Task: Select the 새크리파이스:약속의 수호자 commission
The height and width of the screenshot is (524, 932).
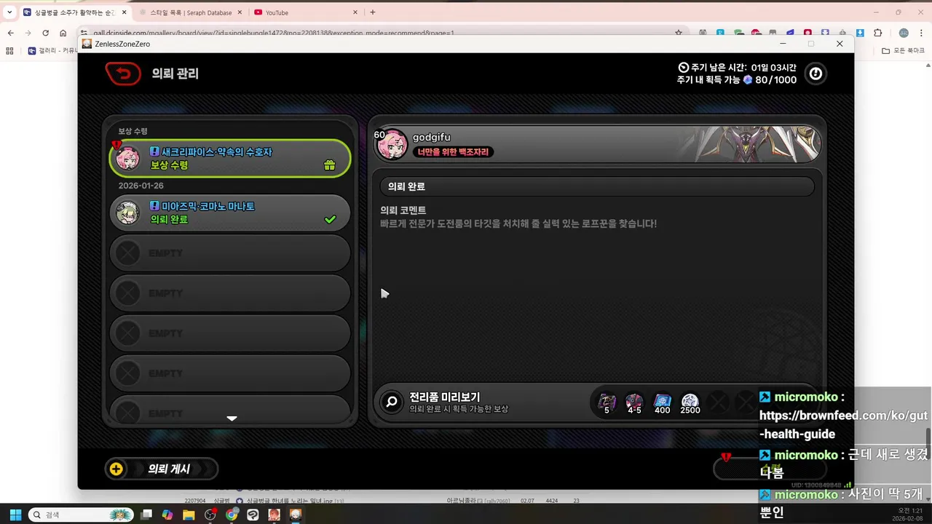Action: pyautogui.click(x=229, y=158)
